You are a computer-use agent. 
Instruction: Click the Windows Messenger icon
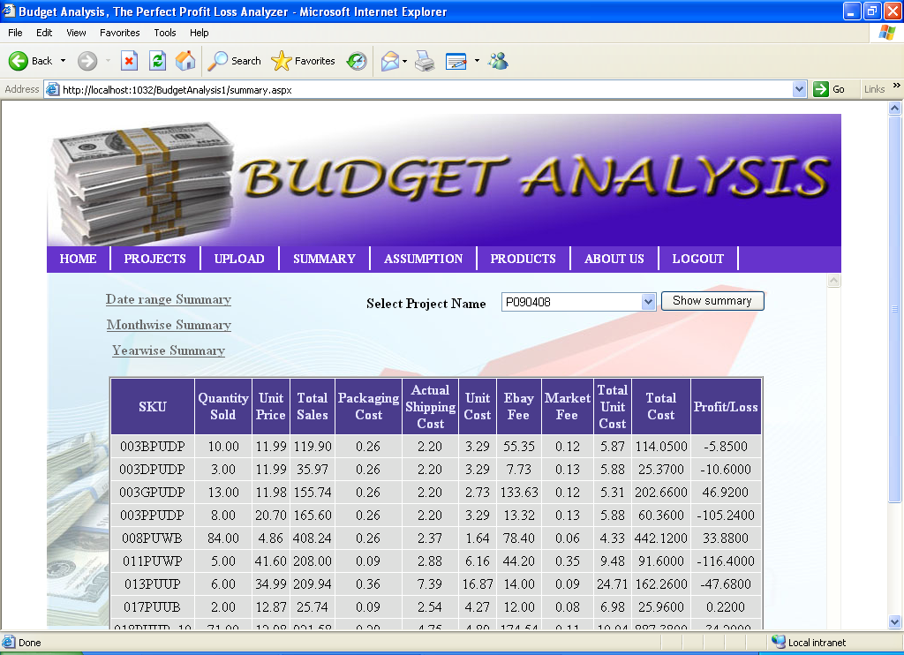coord(499,61)
